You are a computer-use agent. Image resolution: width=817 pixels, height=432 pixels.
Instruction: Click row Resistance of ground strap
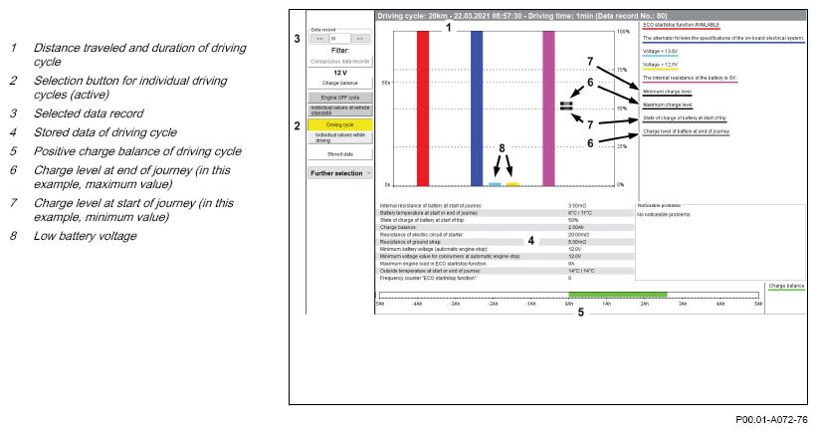coord(505,242)
